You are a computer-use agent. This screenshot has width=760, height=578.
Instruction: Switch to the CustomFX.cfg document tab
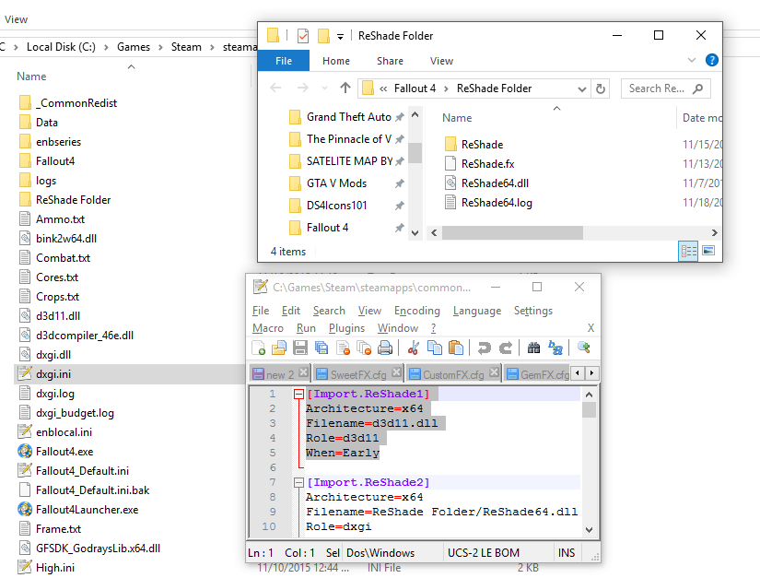pos(452,374)
